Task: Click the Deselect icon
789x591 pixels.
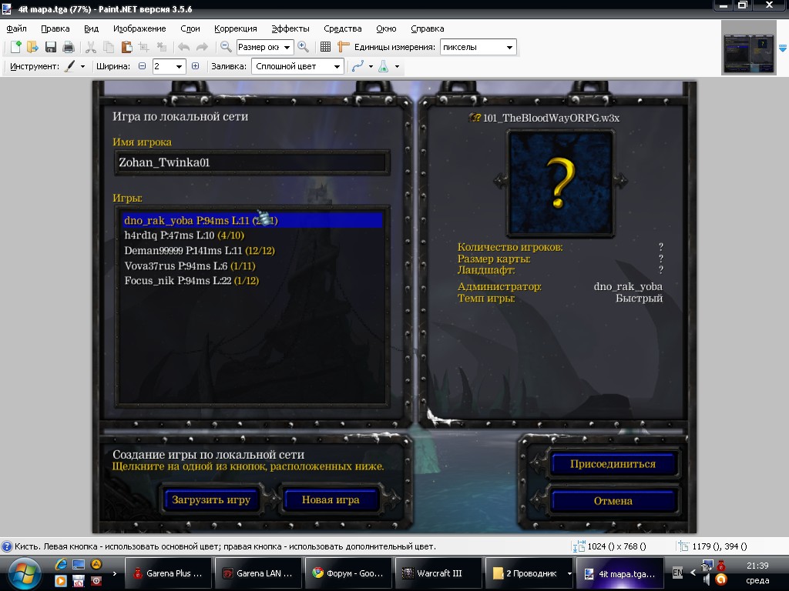Action: click(x=162, y=47)
